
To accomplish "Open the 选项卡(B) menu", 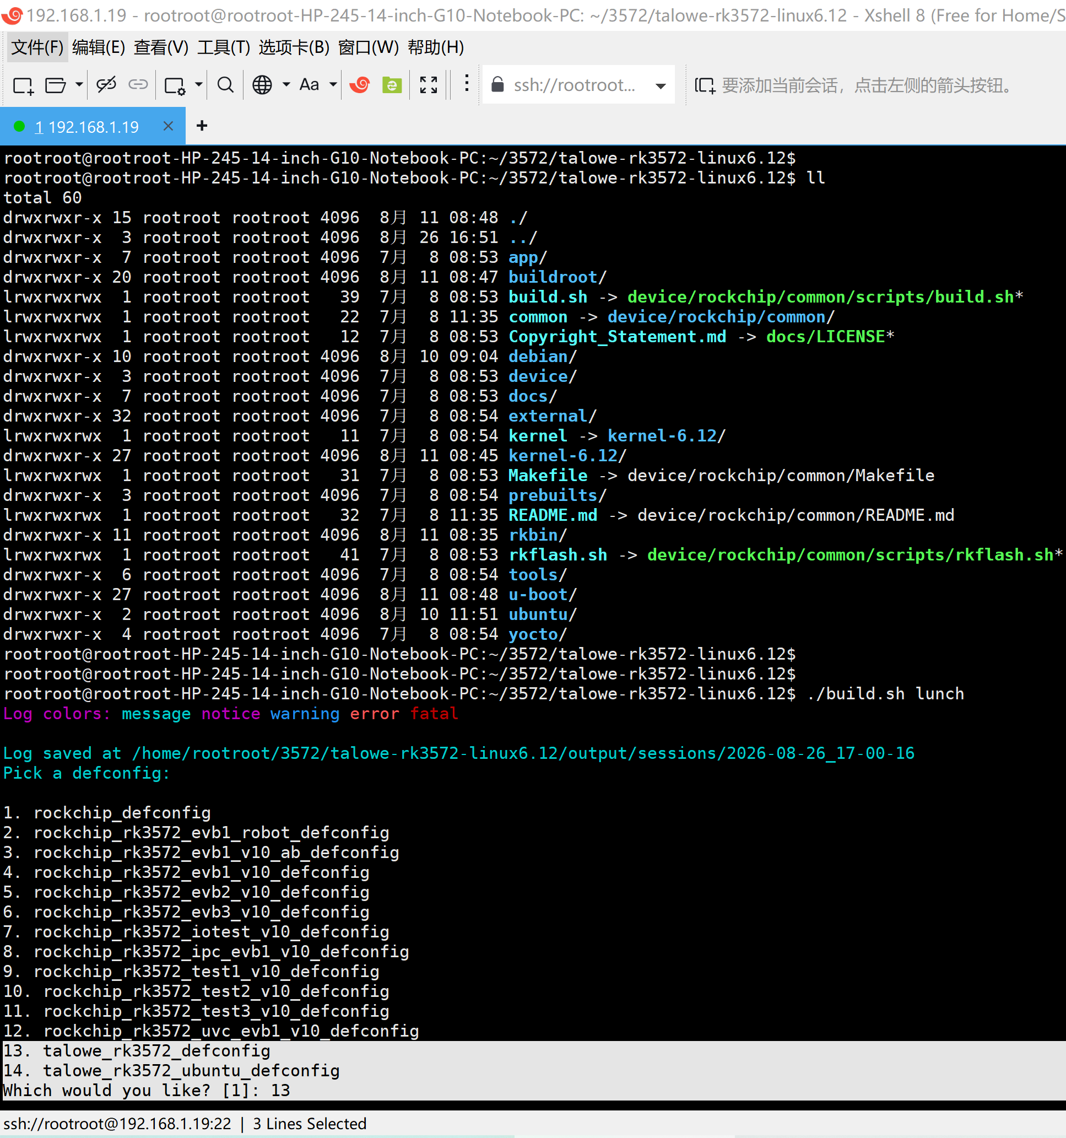I will point(294,47).
